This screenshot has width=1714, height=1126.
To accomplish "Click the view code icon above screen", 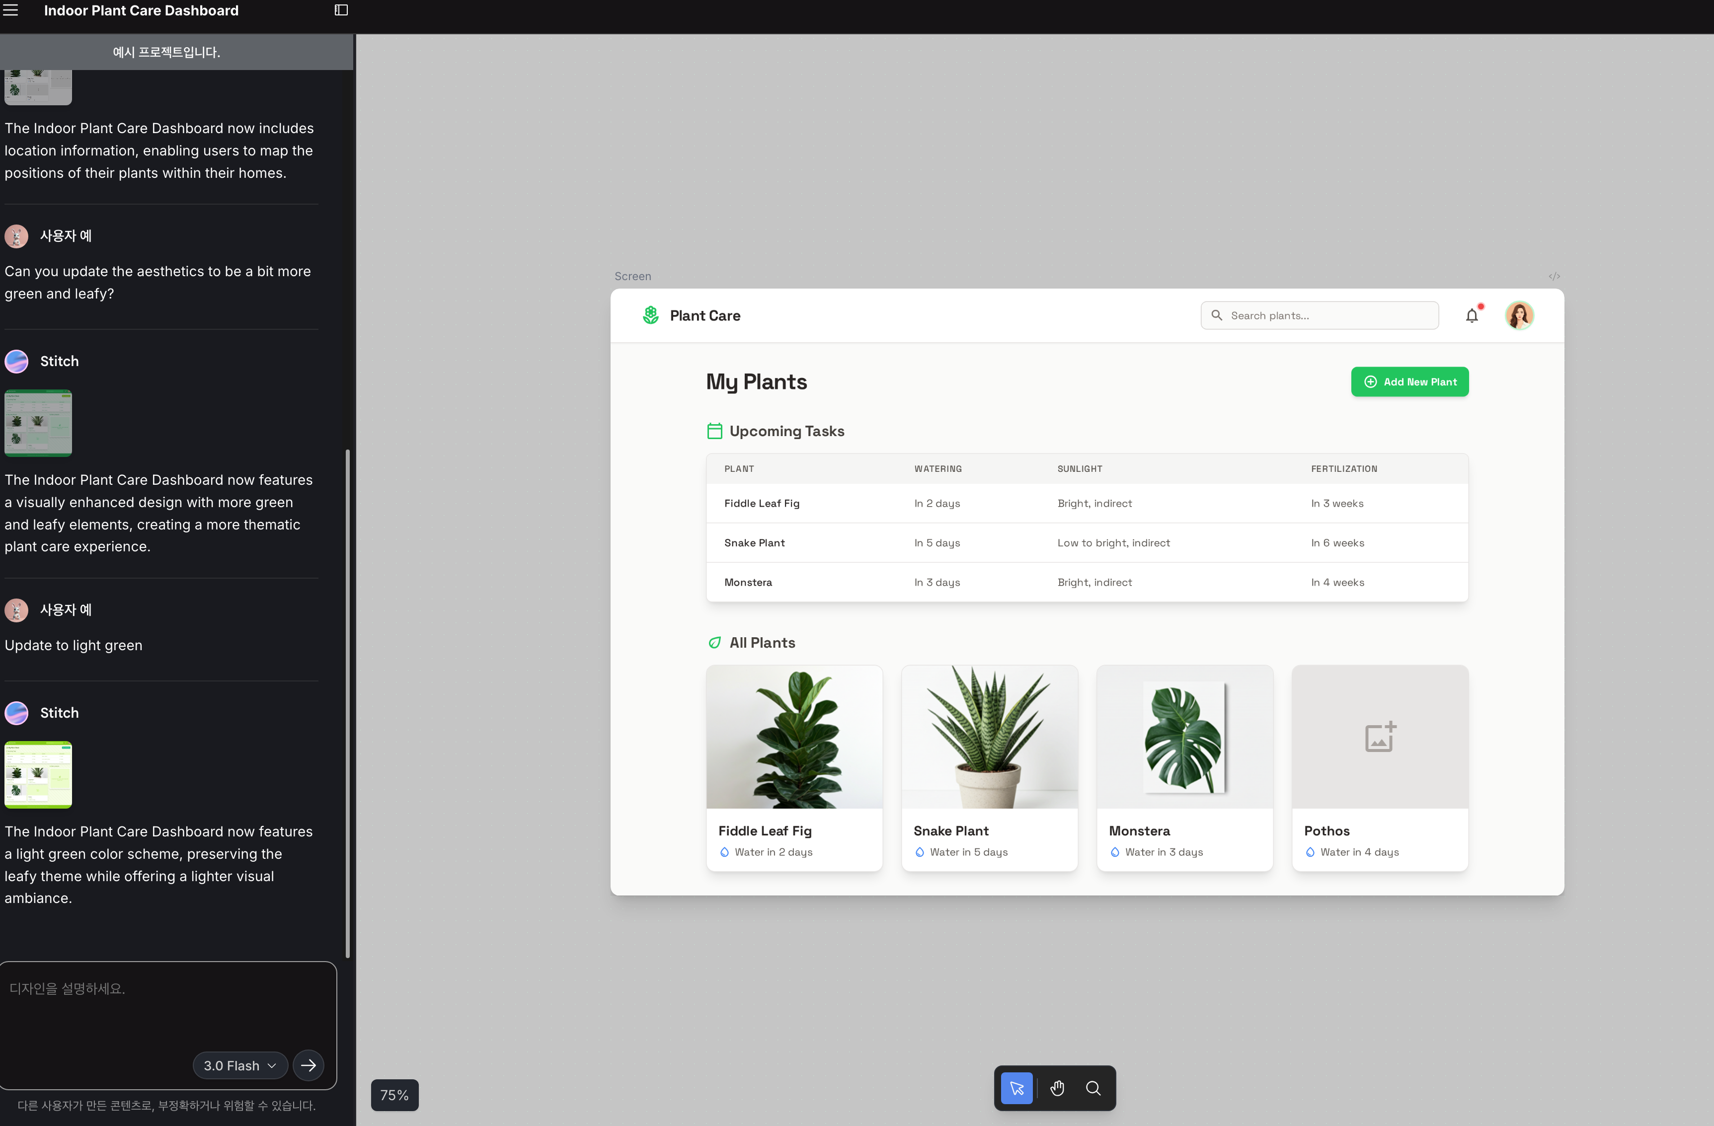I will click(1554, 277).
